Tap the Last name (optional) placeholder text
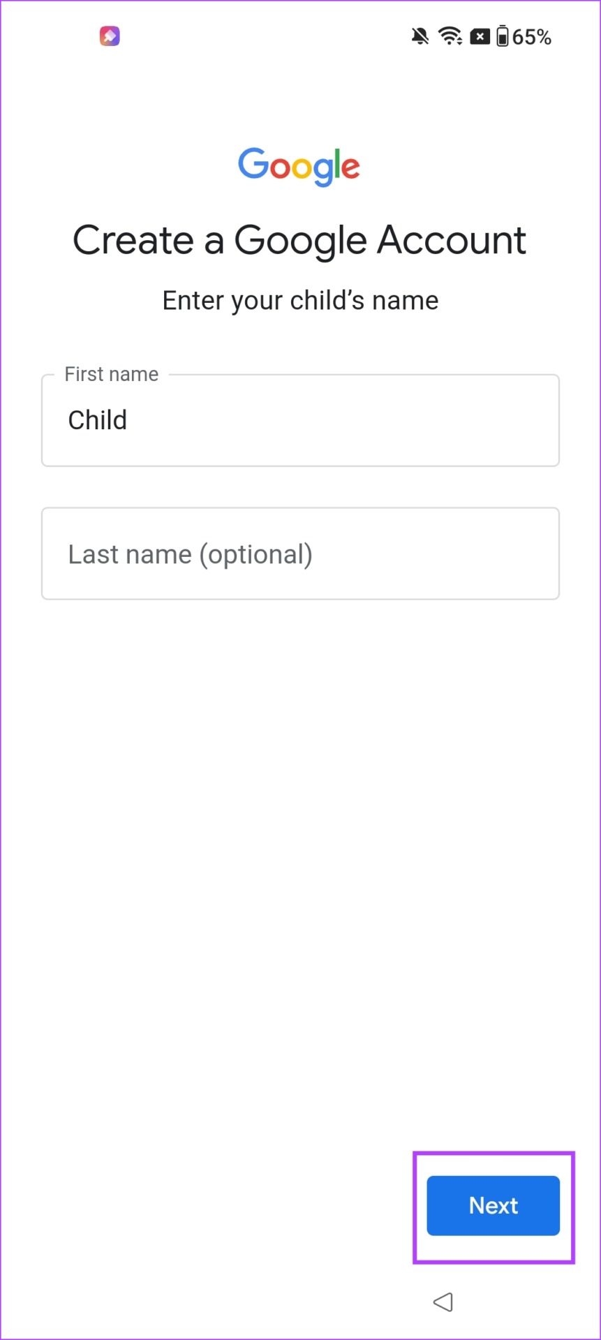This screenshot has width=601, height=1340. [x=190, y=555]
